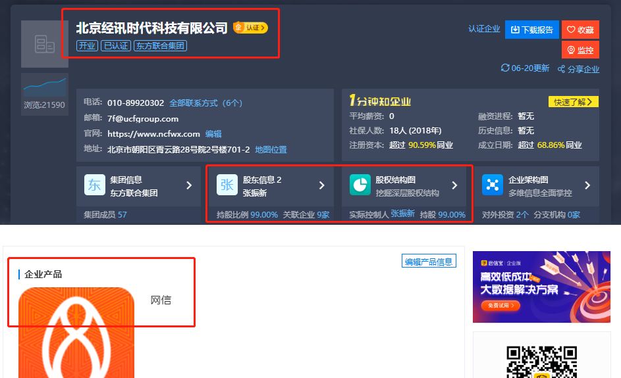Click the 张 shareholder avatar icon
The width and height of the screenshot is (621, 378).
pos(227,185)
